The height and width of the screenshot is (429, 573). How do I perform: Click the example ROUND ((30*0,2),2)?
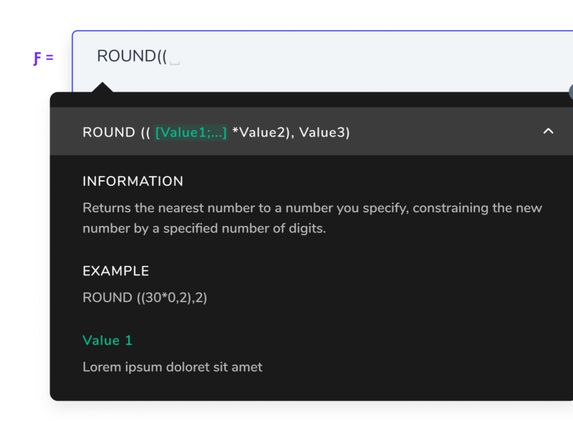point(145,297)
